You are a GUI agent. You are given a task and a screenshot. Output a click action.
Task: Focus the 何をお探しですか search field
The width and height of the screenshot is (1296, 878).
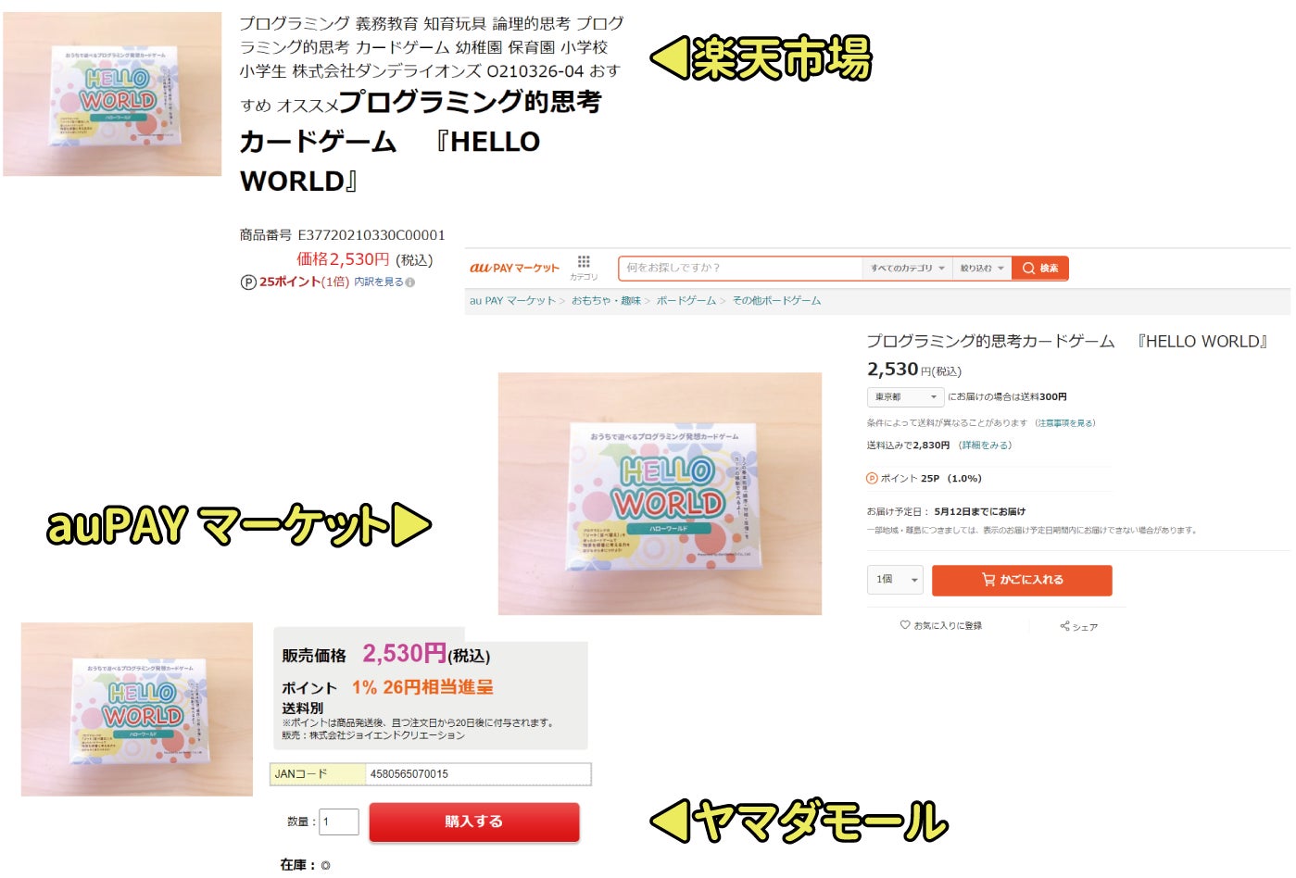pyautogui.click(x=740, y=269)
